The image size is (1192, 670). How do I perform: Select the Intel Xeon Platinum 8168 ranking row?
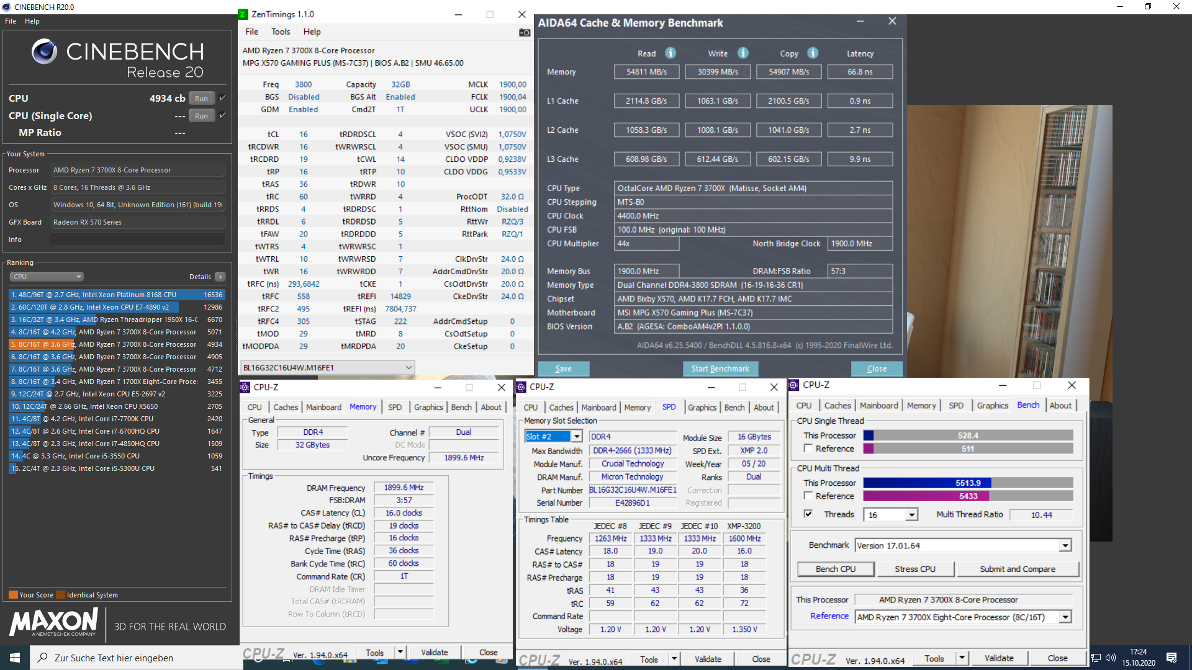pyautogui.click(x=117, y=295)
